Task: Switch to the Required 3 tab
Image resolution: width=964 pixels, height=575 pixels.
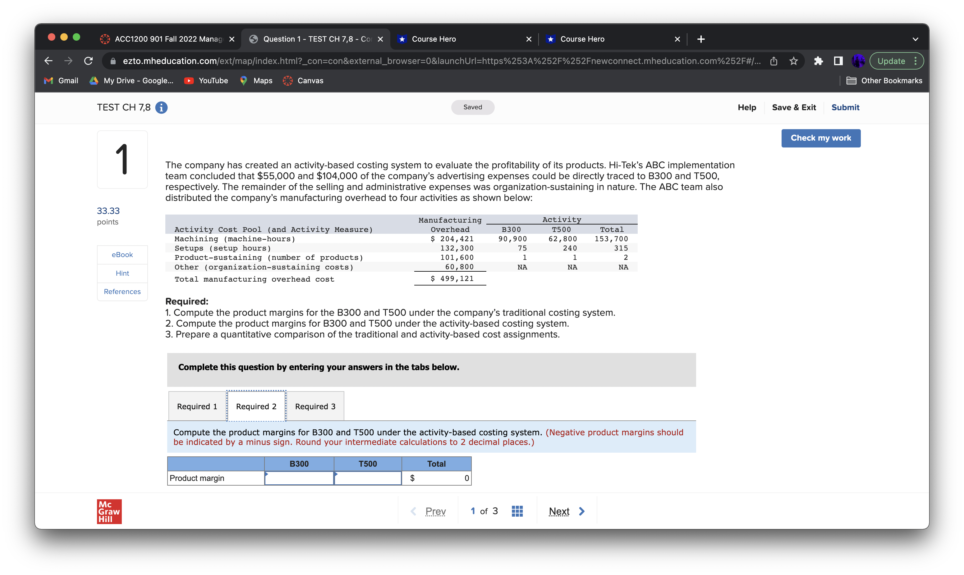Action: (x=315, y=406)
